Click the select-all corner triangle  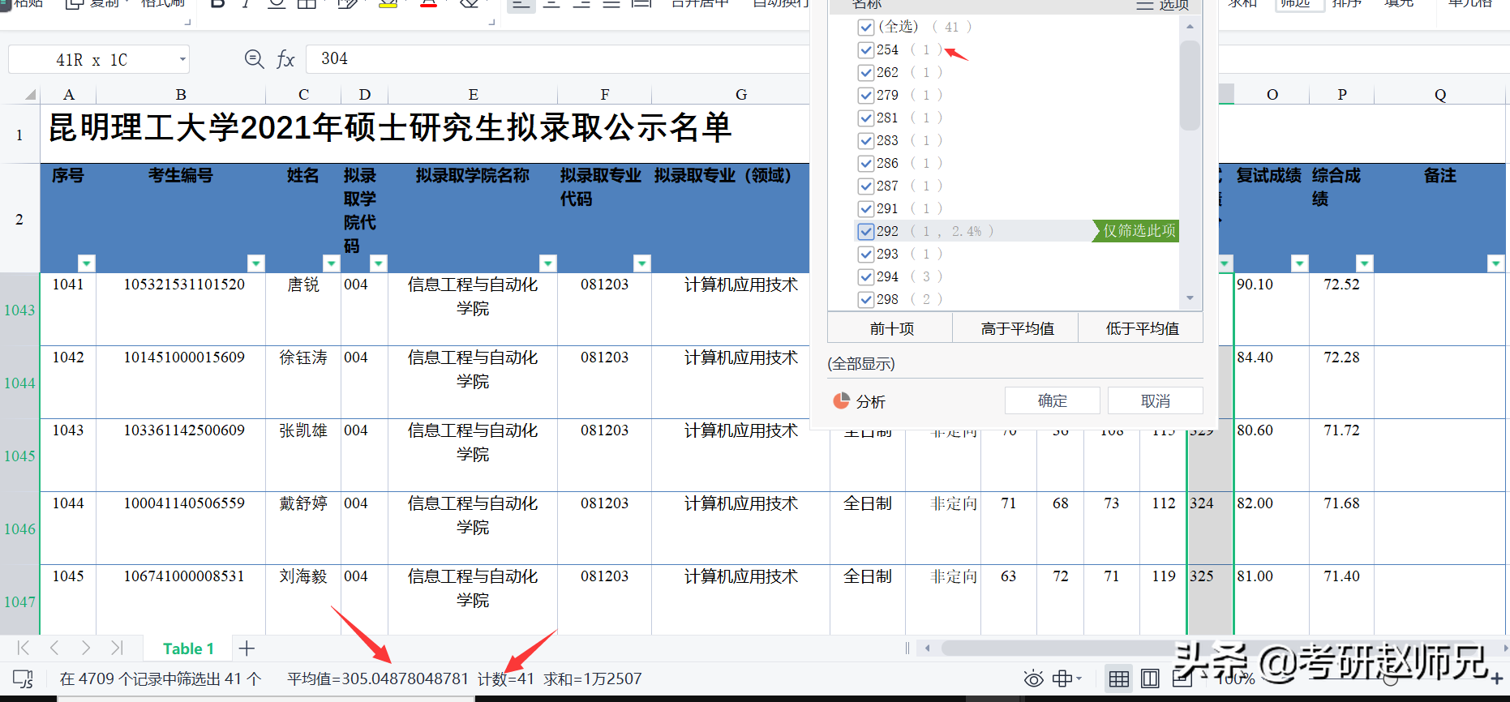point(30,95)
